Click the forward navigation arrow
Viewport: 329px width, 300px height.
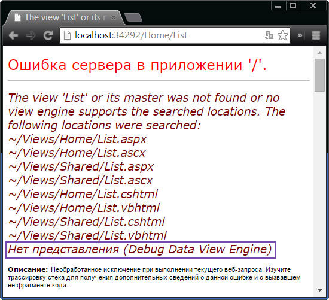point(31,35)
